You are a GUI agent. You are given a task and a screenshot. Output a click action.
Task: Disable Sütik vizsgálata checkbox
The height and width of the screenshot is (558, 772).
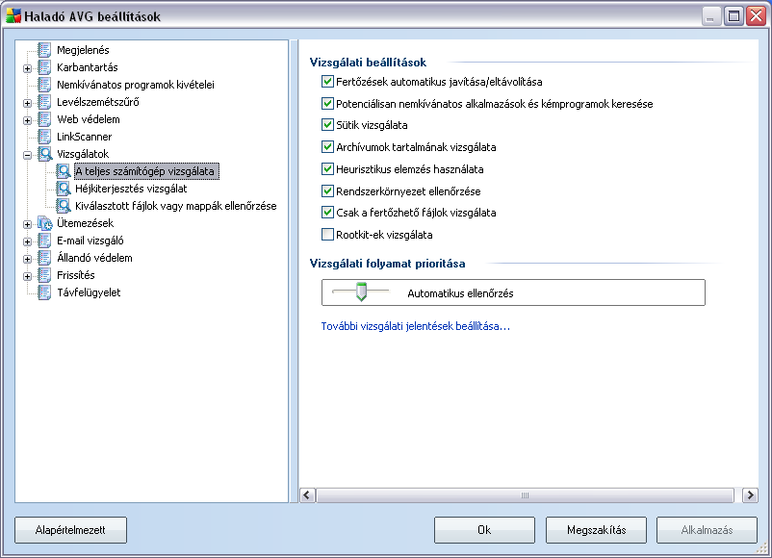tap(327, 125)
